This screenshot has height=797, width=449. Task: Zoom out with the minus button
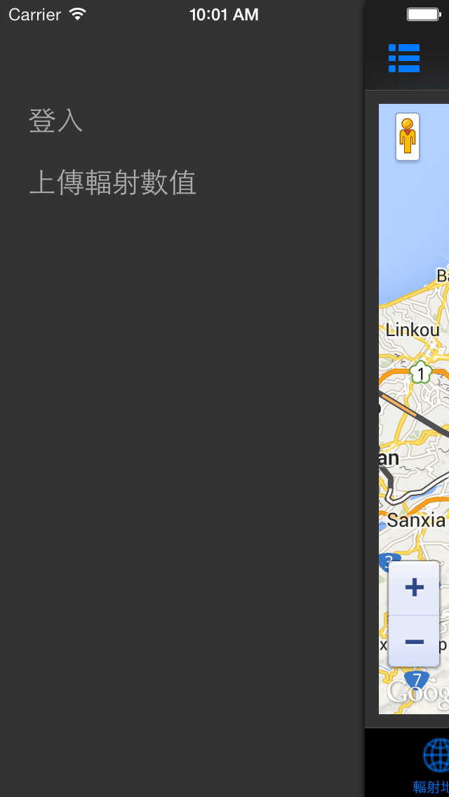pyautogui.click(x=414, y=641)
